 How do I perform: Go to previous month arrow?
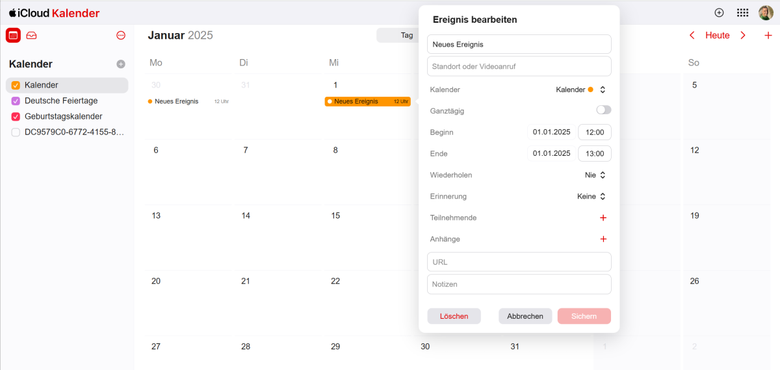tap(692, 36)
